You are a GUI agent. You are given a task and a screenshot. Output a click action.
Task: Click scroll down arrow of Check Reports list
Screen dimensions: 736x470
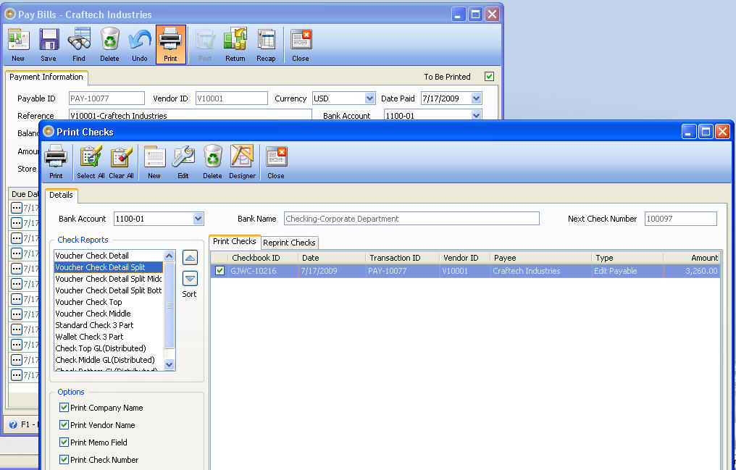point(170,364)
